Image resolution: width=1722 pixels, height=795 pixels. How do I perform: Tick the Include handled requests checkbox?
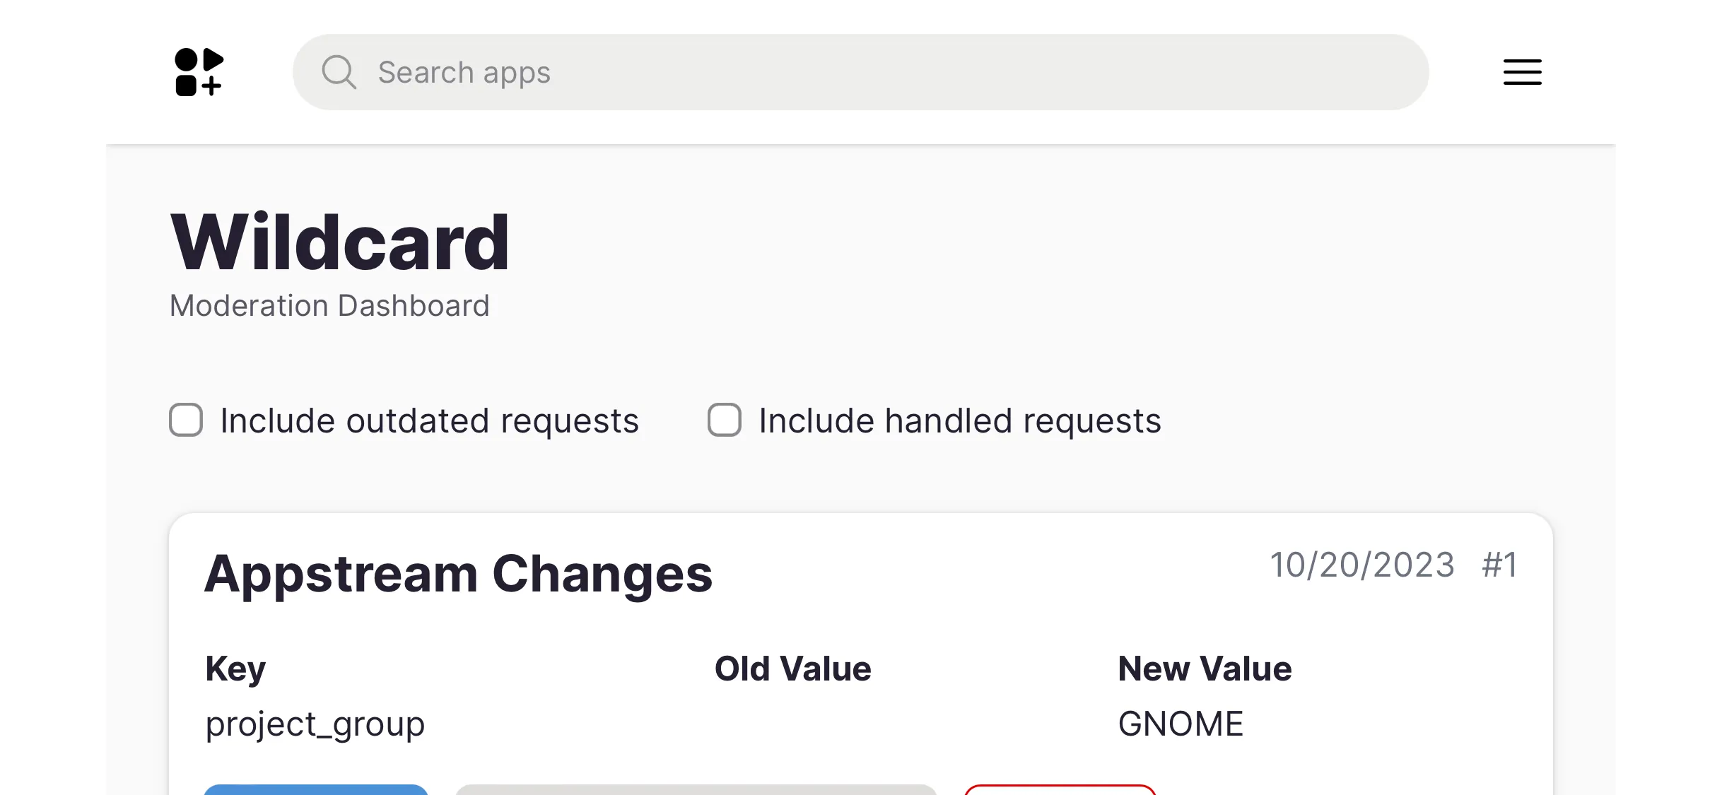point(725,420)
